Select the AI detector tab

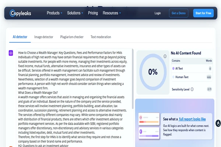point(20,37)
